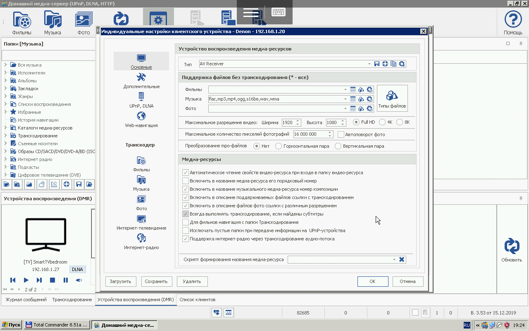Toggle including ordinal number in media title
529x331 pixels.
tap(186, 181)
